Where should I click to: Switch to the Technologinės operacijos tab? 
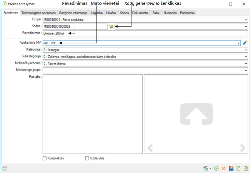[x=38, y=13]
